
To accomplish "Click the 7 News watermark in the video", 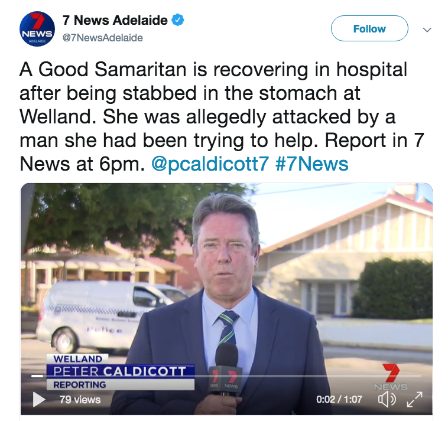I will coord(391,377).
